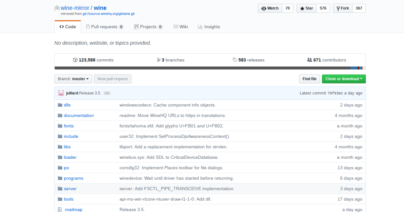Open the programs folder link

(x=74, y=178)
